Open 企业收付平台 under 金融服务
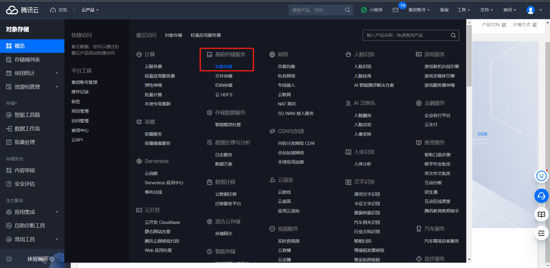 [437, 115]
